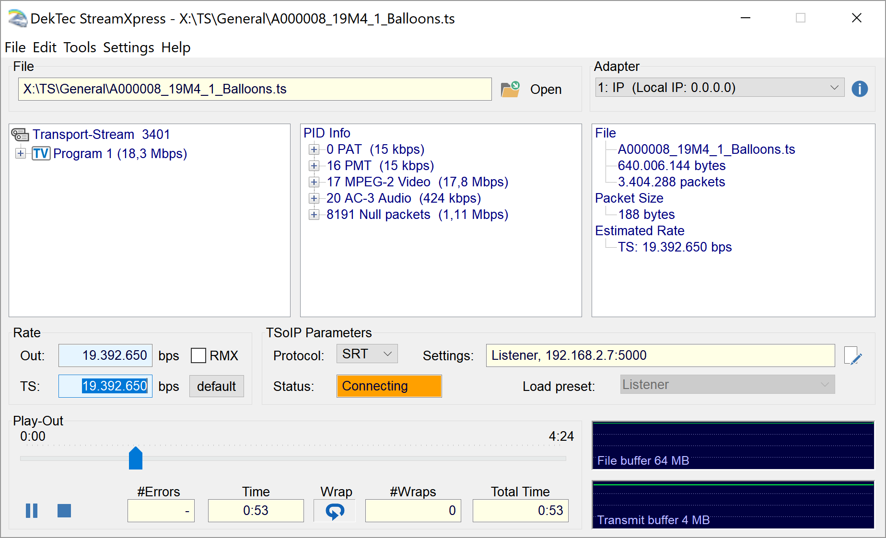Stop the play-out
Viewport: 886px width, 538px height.
tap(64, 511)
